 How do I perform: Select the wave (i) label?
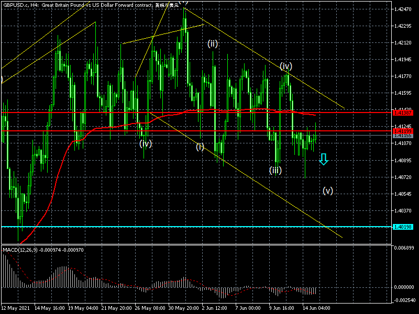coord(200,147)
